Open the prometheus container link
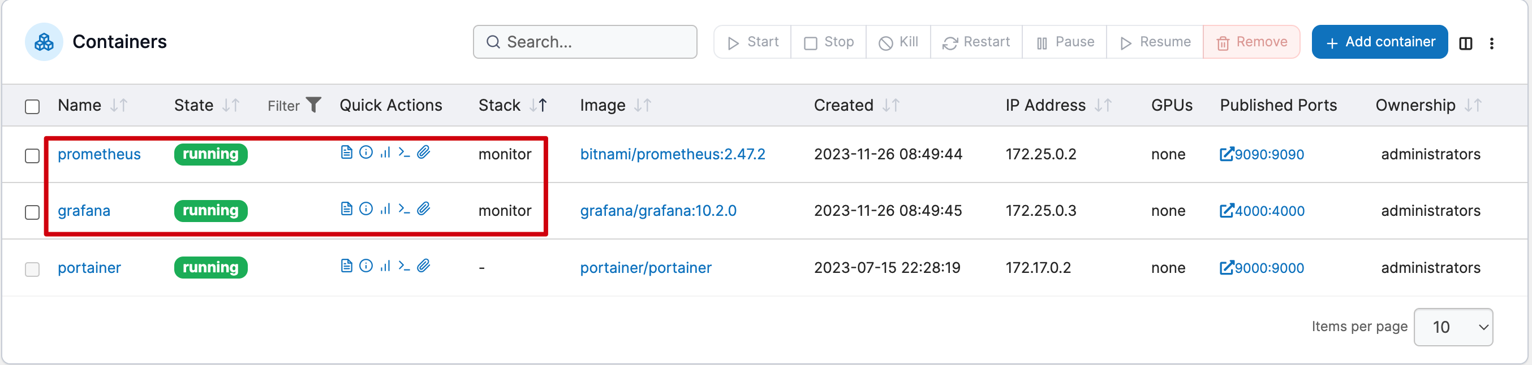This screenshot has height=365, width=1532. pos(100,154)
